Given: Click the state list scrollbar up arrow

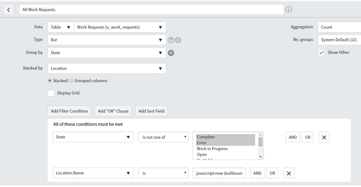Looking at the screenshot, I should [x=260, y=135].
